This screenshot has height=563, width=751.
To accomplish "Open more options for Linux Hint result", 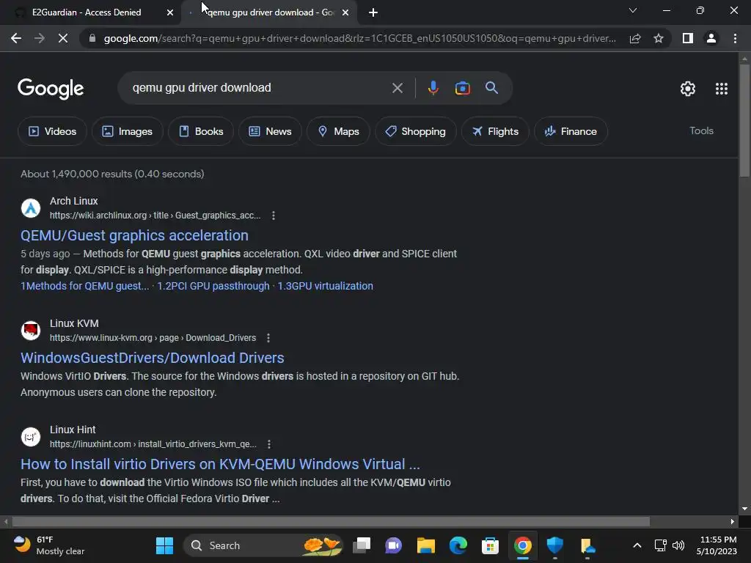I will tap(268, 444).
